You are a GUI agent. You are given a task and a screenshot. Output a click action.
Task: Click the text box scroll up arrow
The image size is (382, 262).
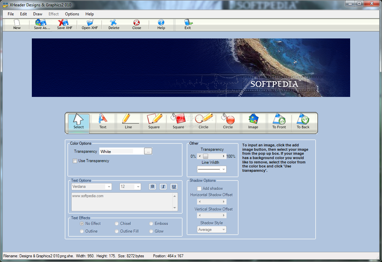(175, 196)
